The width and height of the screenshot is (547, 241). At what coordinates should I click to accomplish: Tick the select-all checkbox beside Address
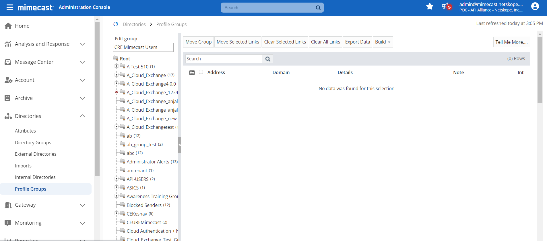pyautogui.click(x=201, y=72)
